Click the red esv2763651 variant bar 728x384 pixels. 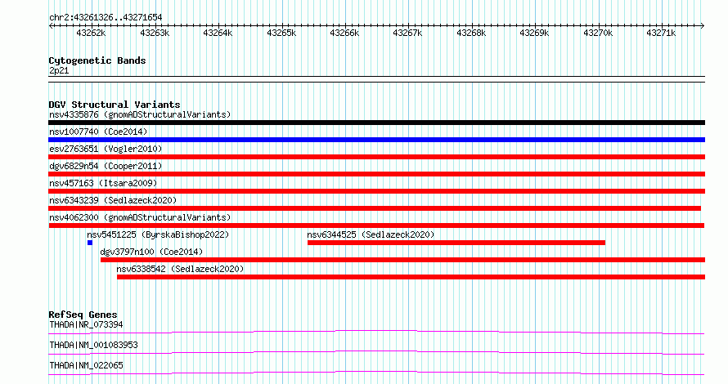(x=376, y=157)
